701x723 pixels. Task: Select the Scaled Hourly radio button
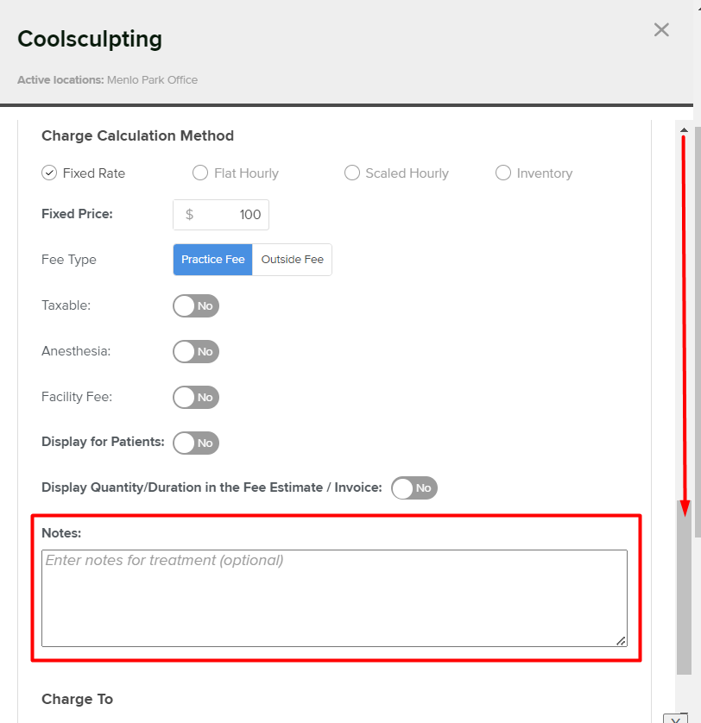[351, 173]
